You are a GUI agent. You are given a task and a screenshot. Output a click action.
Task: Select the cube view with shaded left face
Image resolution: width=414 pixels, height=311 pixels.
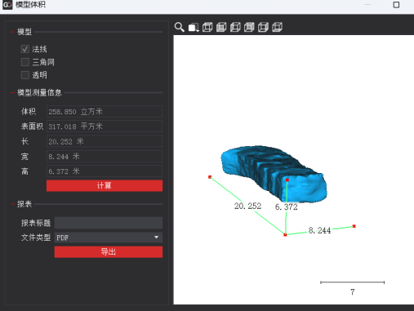[235, 27]
